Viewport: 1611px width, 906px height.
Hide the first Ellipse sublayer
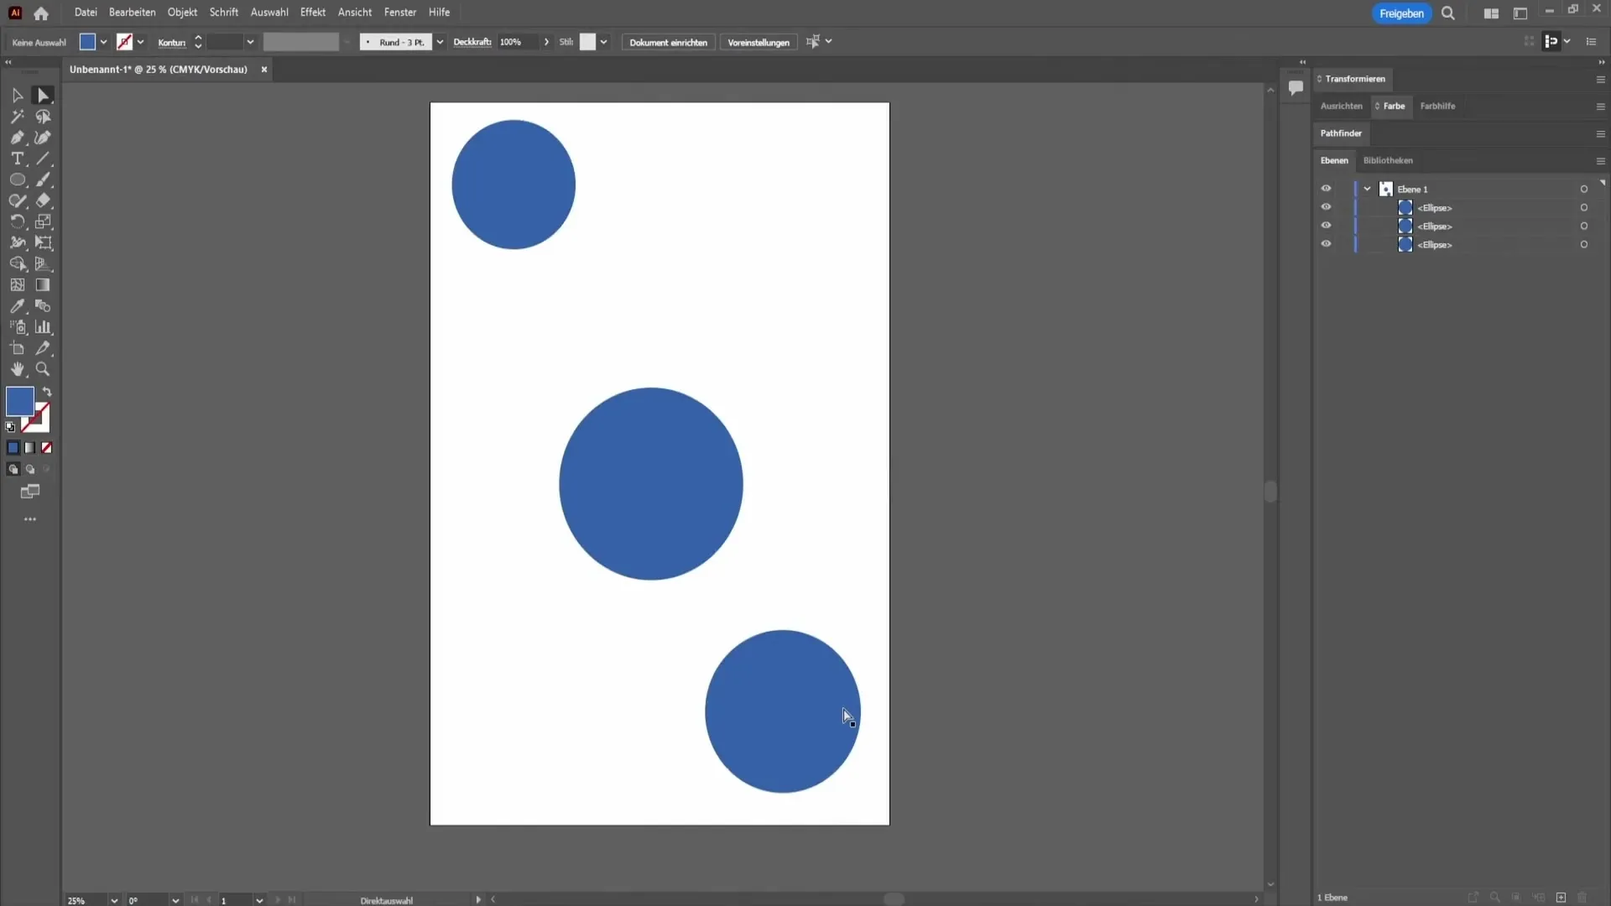point(1326,207)
